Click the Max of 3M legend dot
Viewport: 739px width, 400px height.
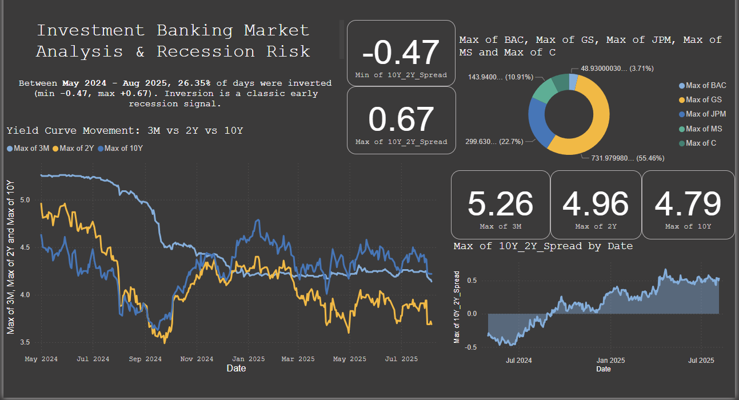coord(9,148)
